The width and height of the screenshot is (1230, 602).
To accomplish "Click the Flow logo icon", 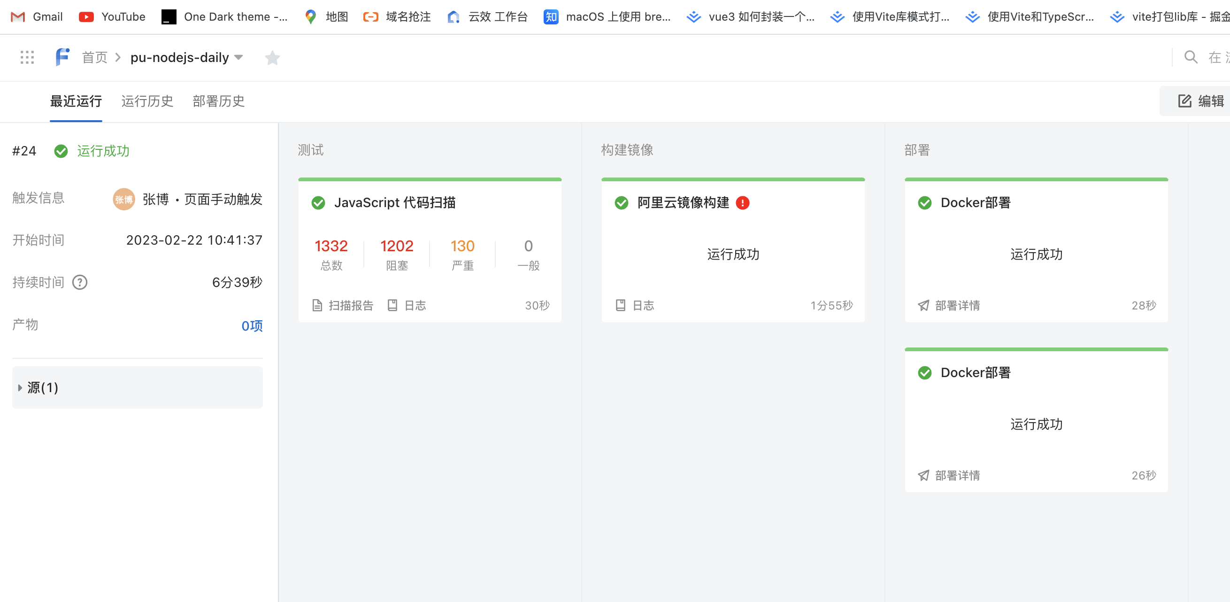I will [62, 57].
